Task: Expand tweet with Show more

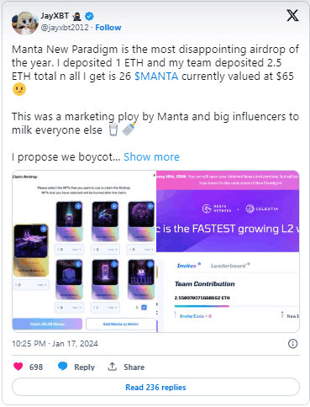Action: pyautogui.click(x=151, y=157)
